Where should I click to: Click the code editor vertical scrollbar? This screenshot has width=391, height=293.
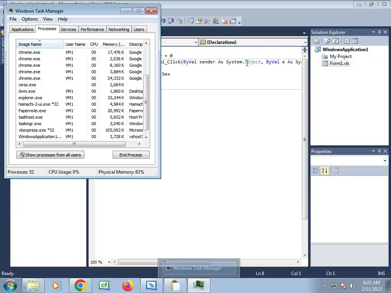[x=305, y=140]
